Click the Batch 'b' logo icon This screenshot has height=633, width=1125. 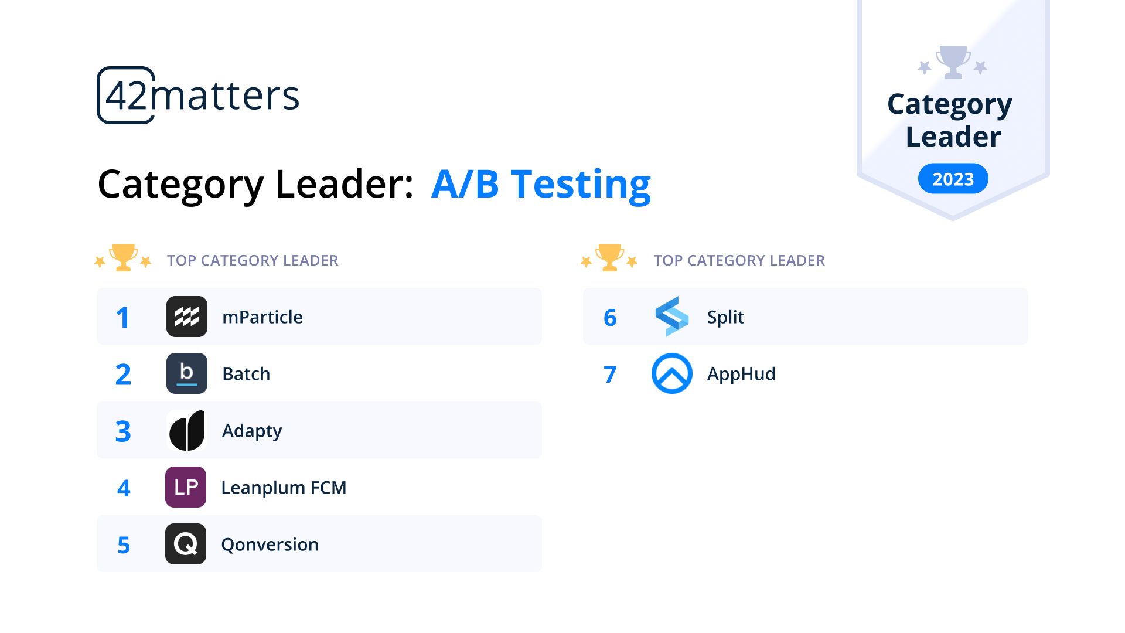187,373
